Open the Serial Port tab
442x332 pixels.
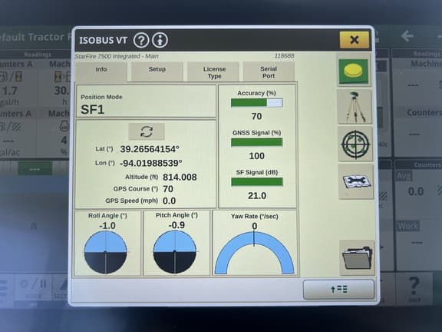pyautogui.click(x=269, y=71)
